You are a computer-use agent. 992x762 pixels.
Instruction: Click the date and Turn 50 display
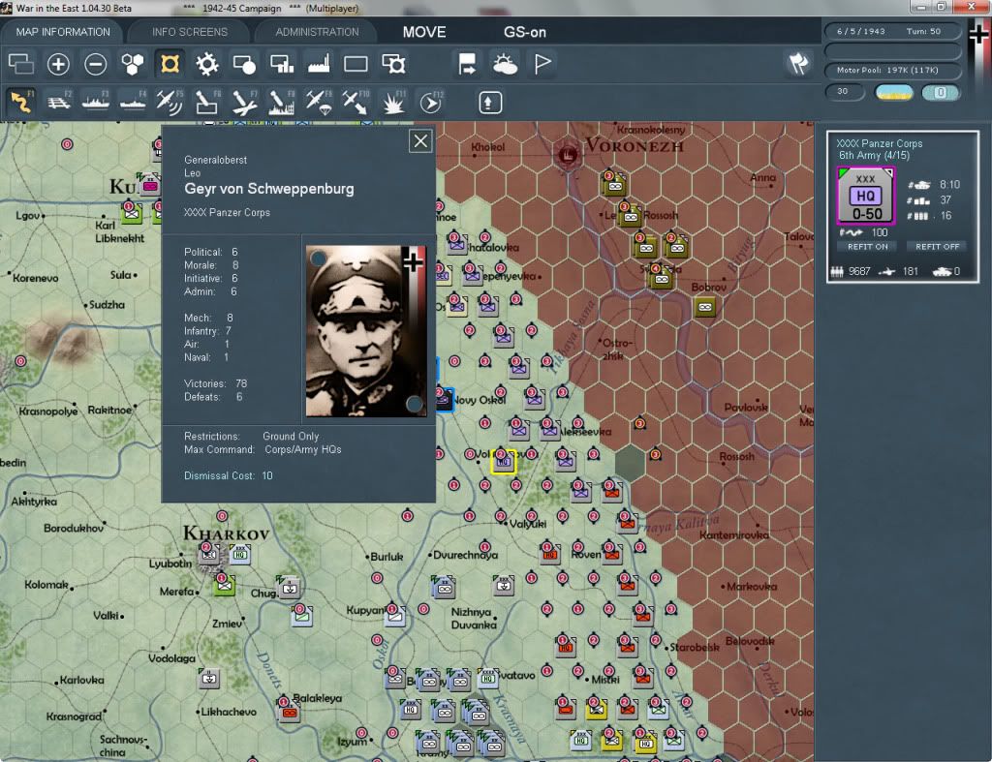892,31
